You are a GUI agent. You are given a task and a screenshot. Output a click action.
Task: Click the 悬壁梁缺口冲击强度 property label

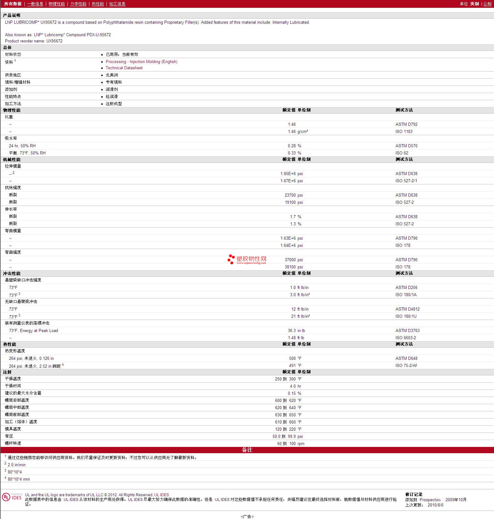(x=23, y=280)
